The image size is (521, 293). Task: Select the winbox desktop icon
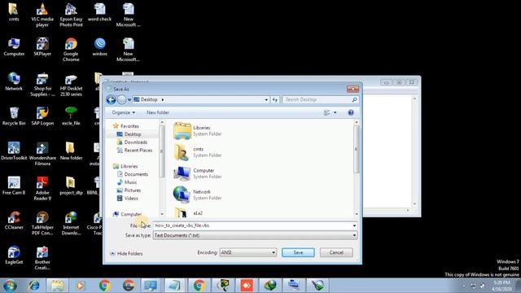point(99,47)
